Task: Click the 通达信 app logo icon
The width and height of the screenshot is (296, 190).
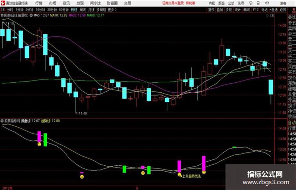Action: tap(3, 3)
